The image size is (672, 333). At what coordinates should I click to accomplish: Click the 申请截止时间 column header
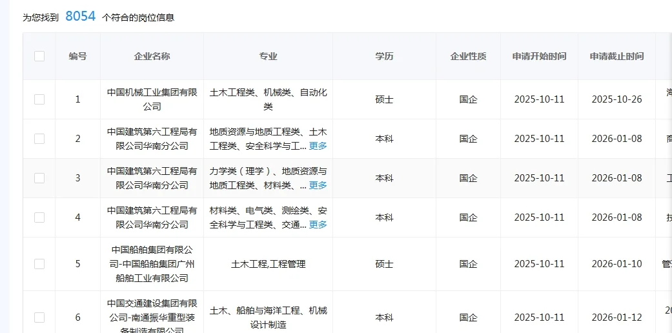(616, 56)
